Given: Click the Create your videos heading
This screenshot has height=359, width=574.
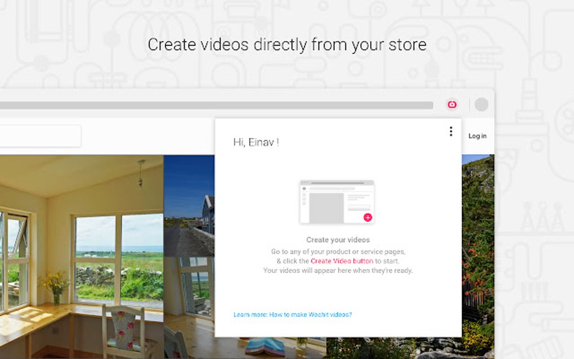Looking at the screenshot, I should (337, 240).
